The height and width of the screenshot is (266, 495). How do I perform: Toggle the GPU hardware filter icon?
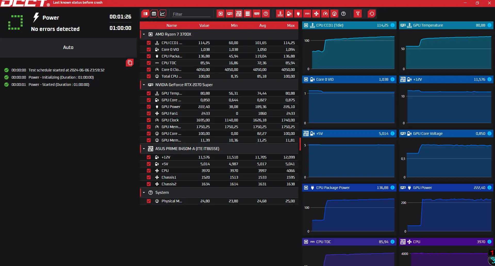click(x=230, y=14)
